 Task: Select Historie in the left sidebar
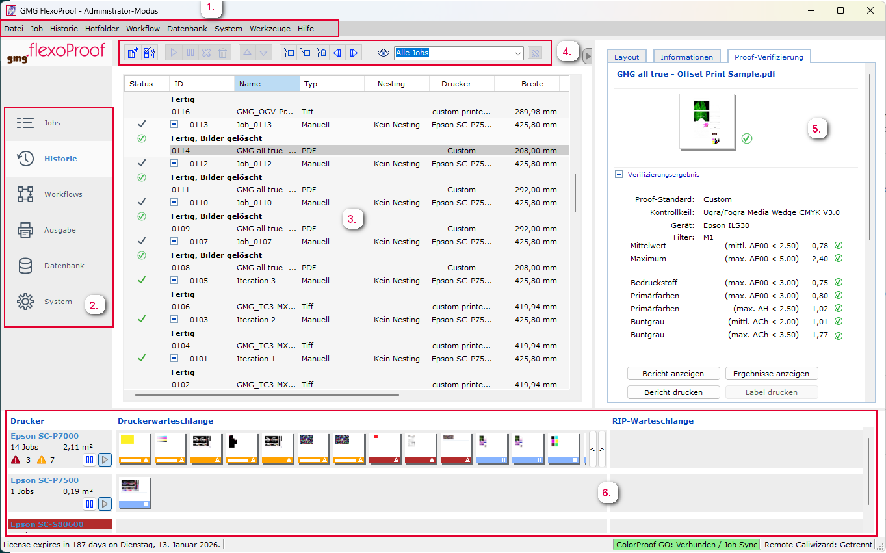[59, 159]
